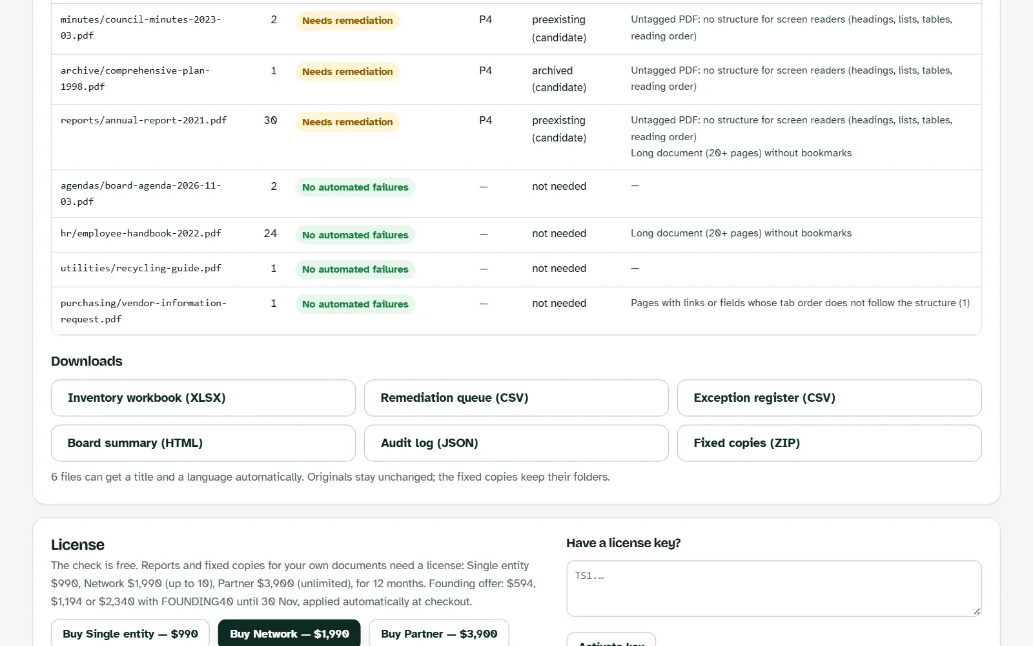This screenshot has height=646, width=1033.
Task: Select file minutes/council-minutes-2023-03.pdf
Action: click(141, 28)
